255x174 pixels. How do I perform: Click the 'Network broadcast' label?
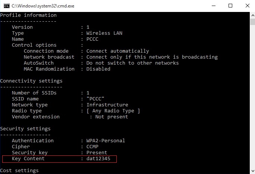[49, 57]
